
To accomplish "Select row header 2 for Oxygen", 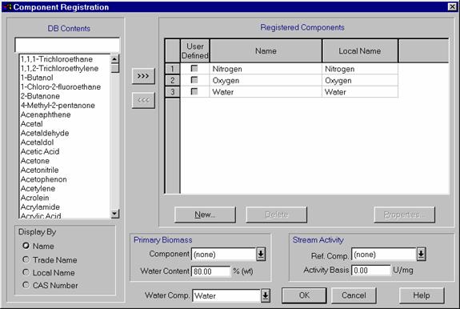I will (x=173, y=80).
